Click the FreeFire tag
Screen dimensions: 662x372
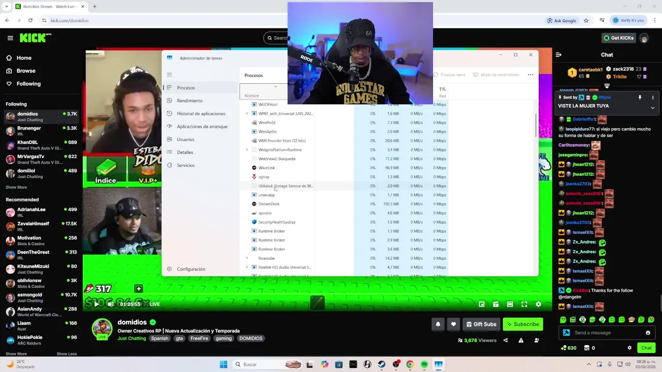click(x=199, y=338)
